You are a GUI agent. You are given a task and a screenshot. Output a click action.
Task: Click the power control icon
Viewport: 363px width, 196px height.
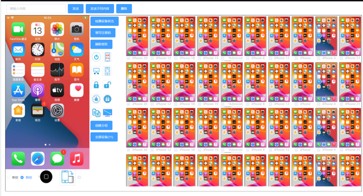[96, 57]
